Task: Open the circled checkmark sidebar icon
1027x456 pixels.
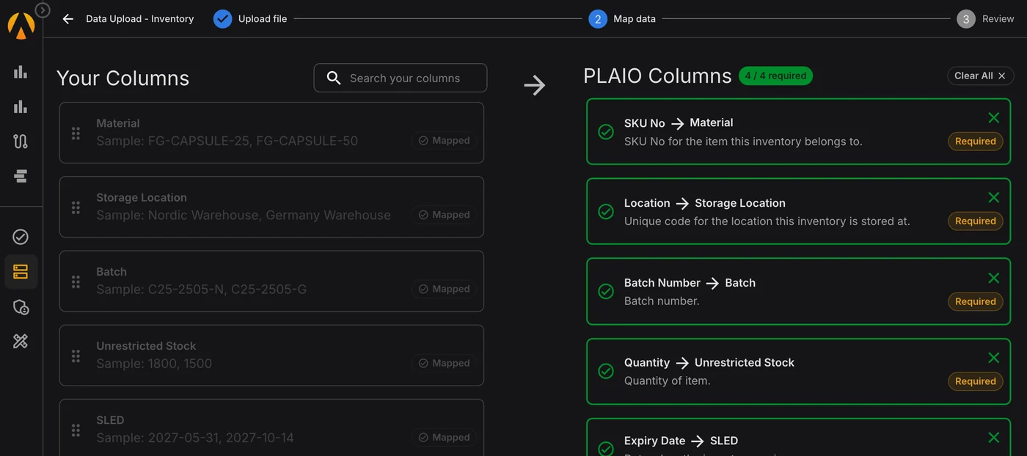Action: [x=21, y=237]
